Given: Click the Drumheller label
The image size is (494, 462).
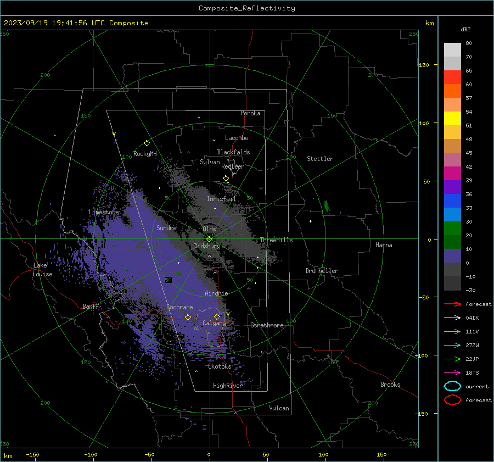Looking at the screenshot, I should click(322, 271).
